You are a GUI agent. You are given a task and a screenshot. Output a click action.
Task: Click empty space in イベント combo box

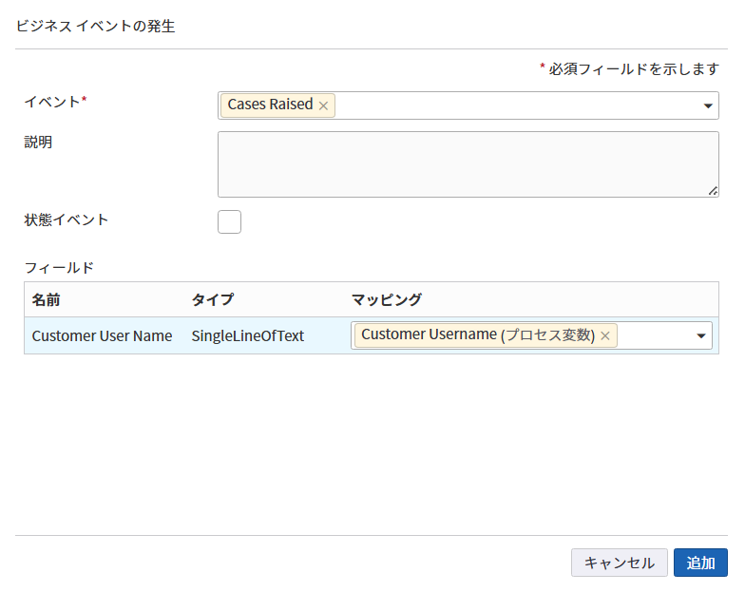pos(513,105)
